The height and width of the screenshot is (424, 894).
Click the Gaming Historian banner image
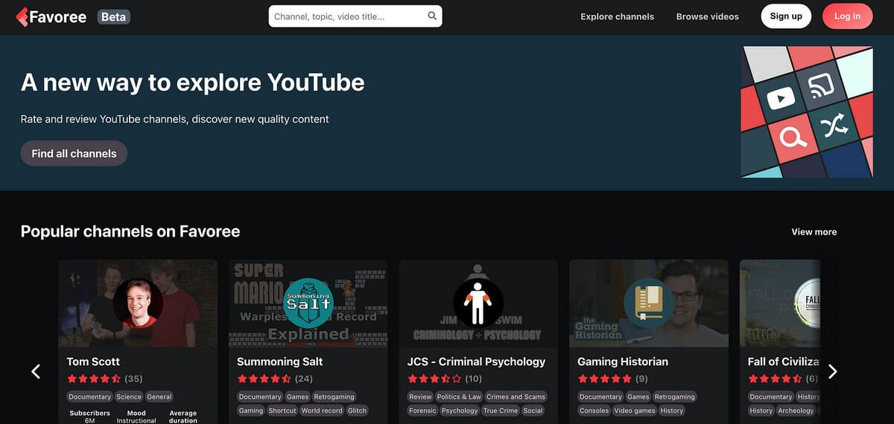(648, 303)
